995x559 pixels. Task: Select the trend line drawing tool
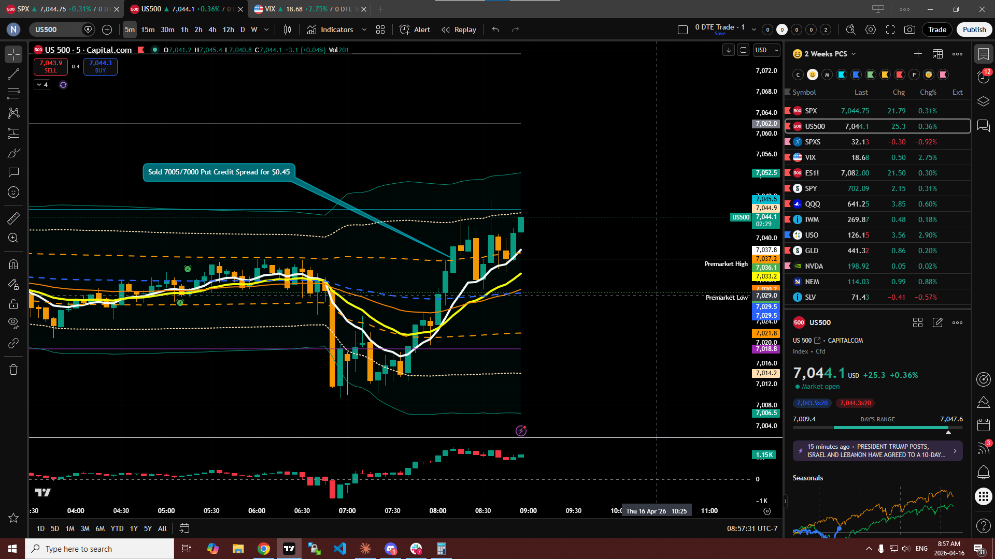click(13, 74)
